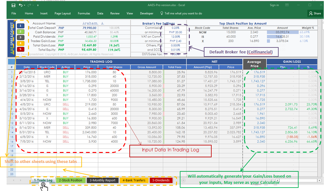Click the horizontal scrollbar right arrow
The width and height of the screenshot is (326, 191).
(x=319, y=180)
